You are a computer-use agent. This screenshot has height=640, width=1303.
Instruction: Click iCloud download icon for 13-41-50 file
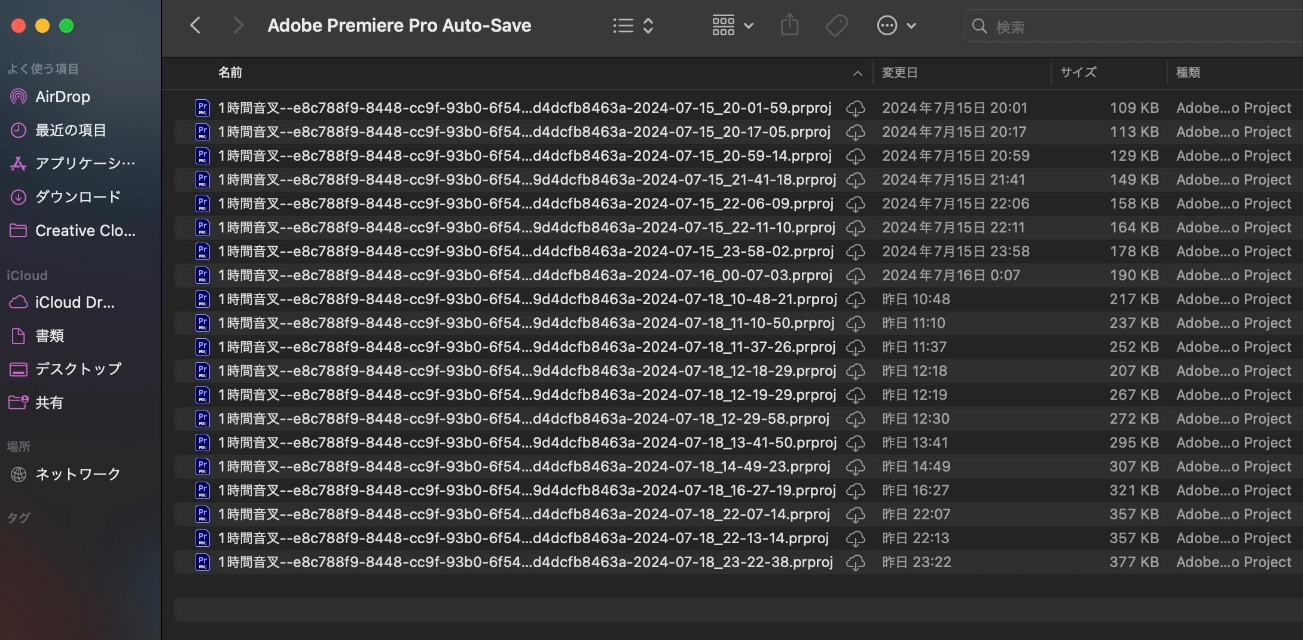click(856, 443)
